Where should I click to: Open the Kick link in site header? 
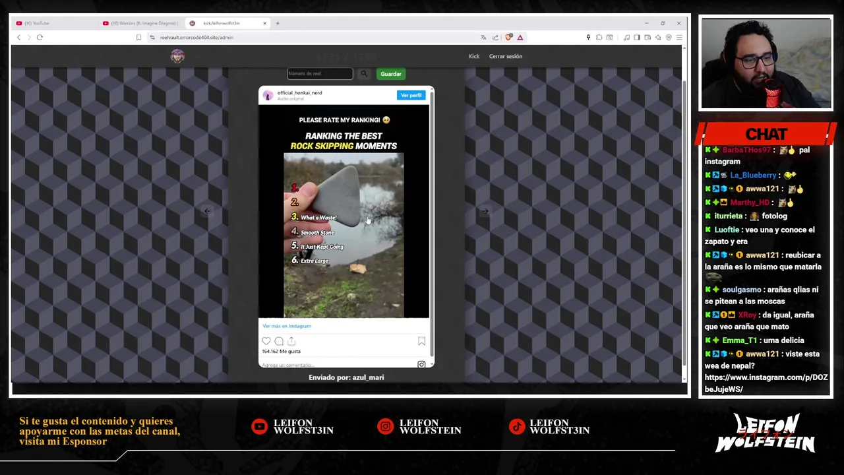(474, 56)
